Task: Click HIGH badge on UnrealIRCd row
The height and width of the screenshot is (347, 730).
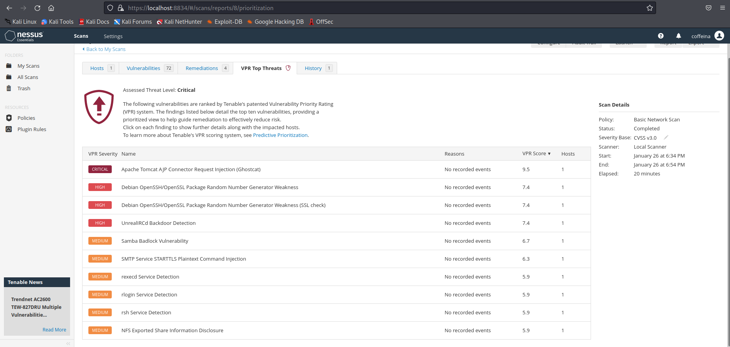Action: (100, 223)
